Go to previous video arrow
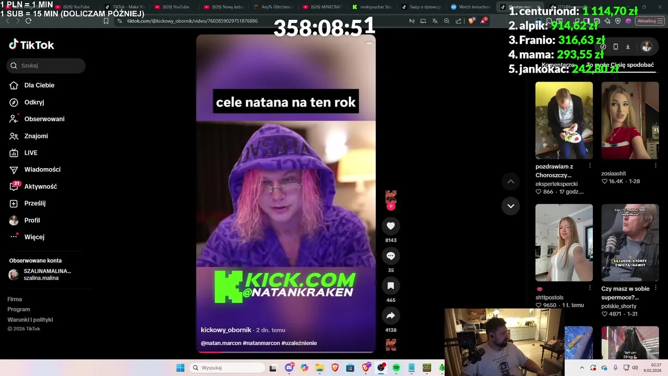Screen dimensions: 668x376 (511, 181)
